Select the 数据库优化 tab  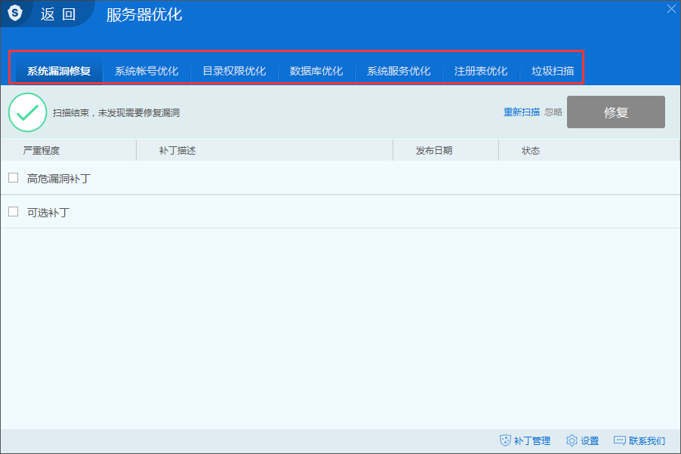pyautogui.click(x=316, y=69)
